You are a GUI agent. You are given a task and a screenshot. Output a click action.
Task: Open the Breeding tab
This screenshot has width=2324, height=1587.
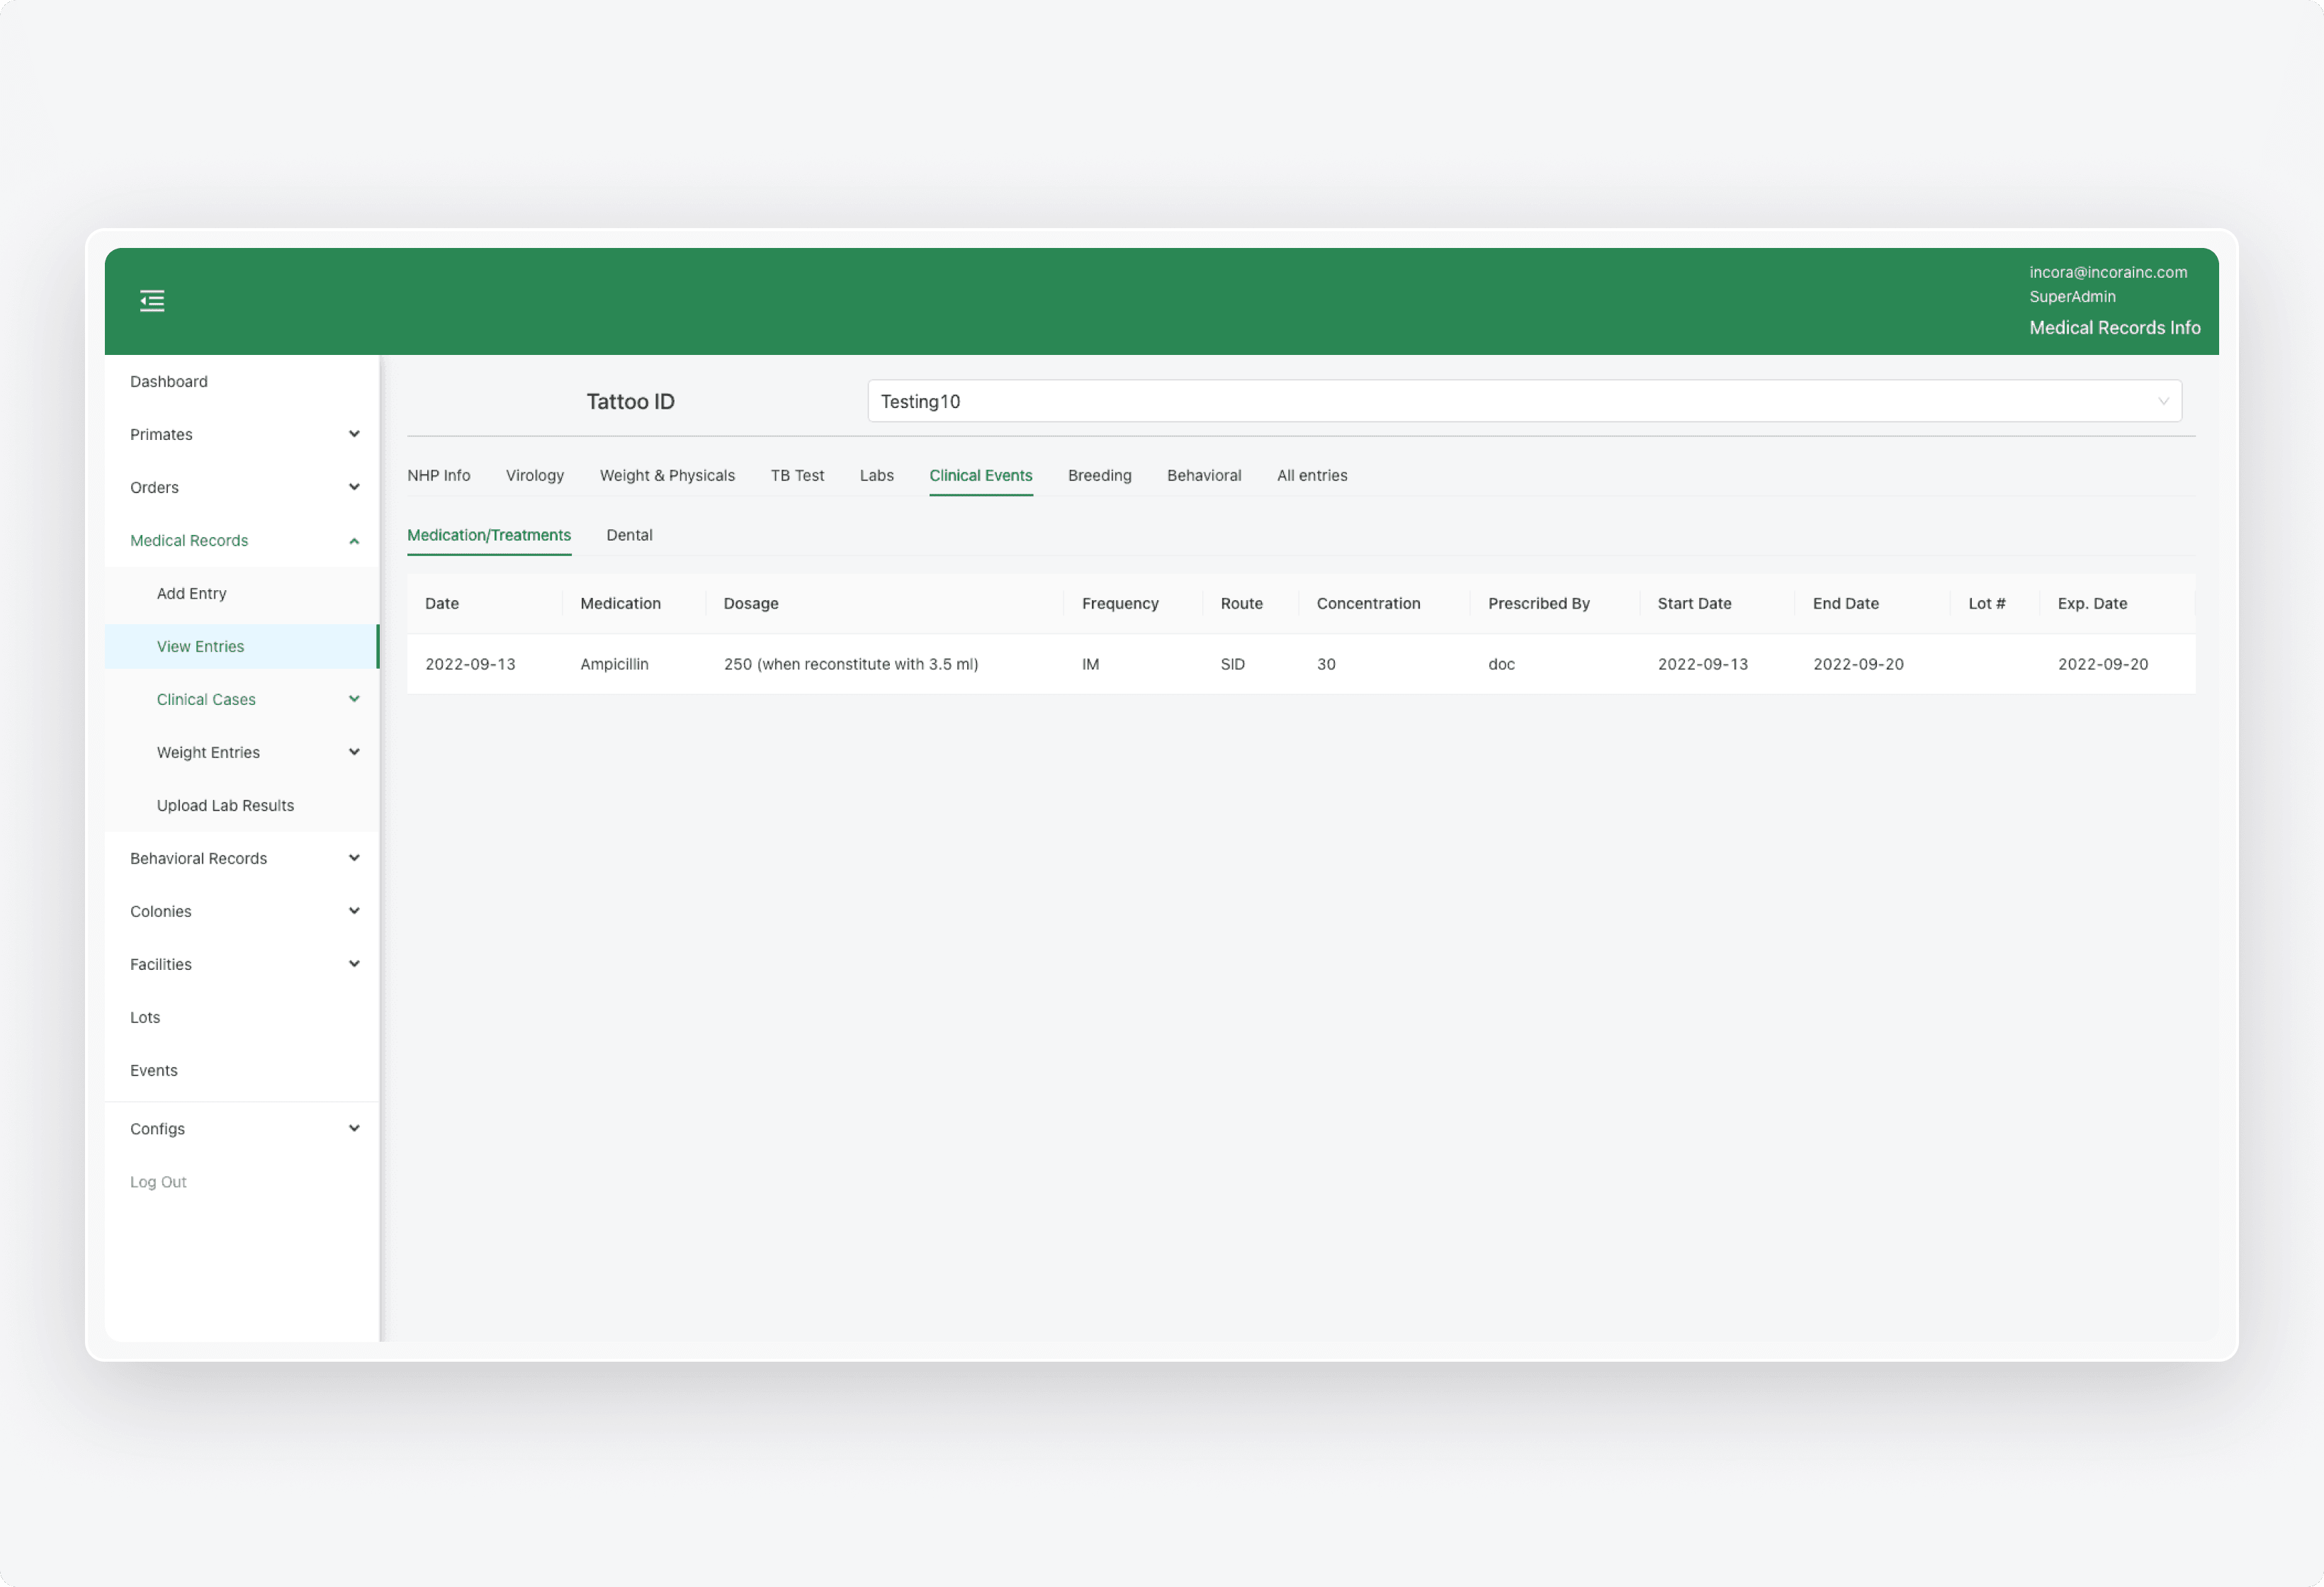point(1099,476)
